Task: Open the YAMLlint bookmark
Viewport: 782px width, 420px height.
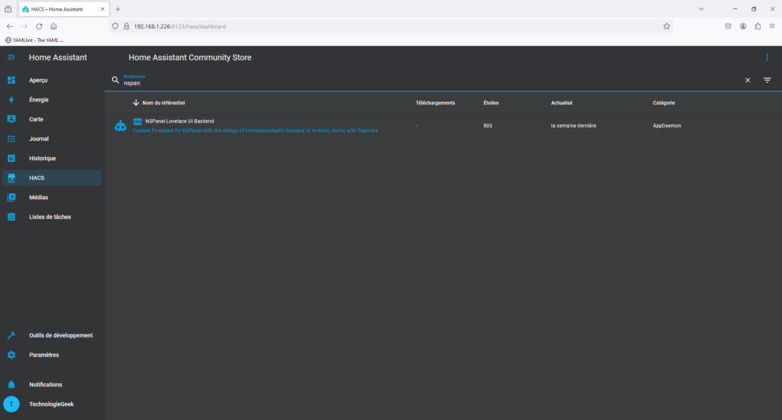Action: [34, 40]
